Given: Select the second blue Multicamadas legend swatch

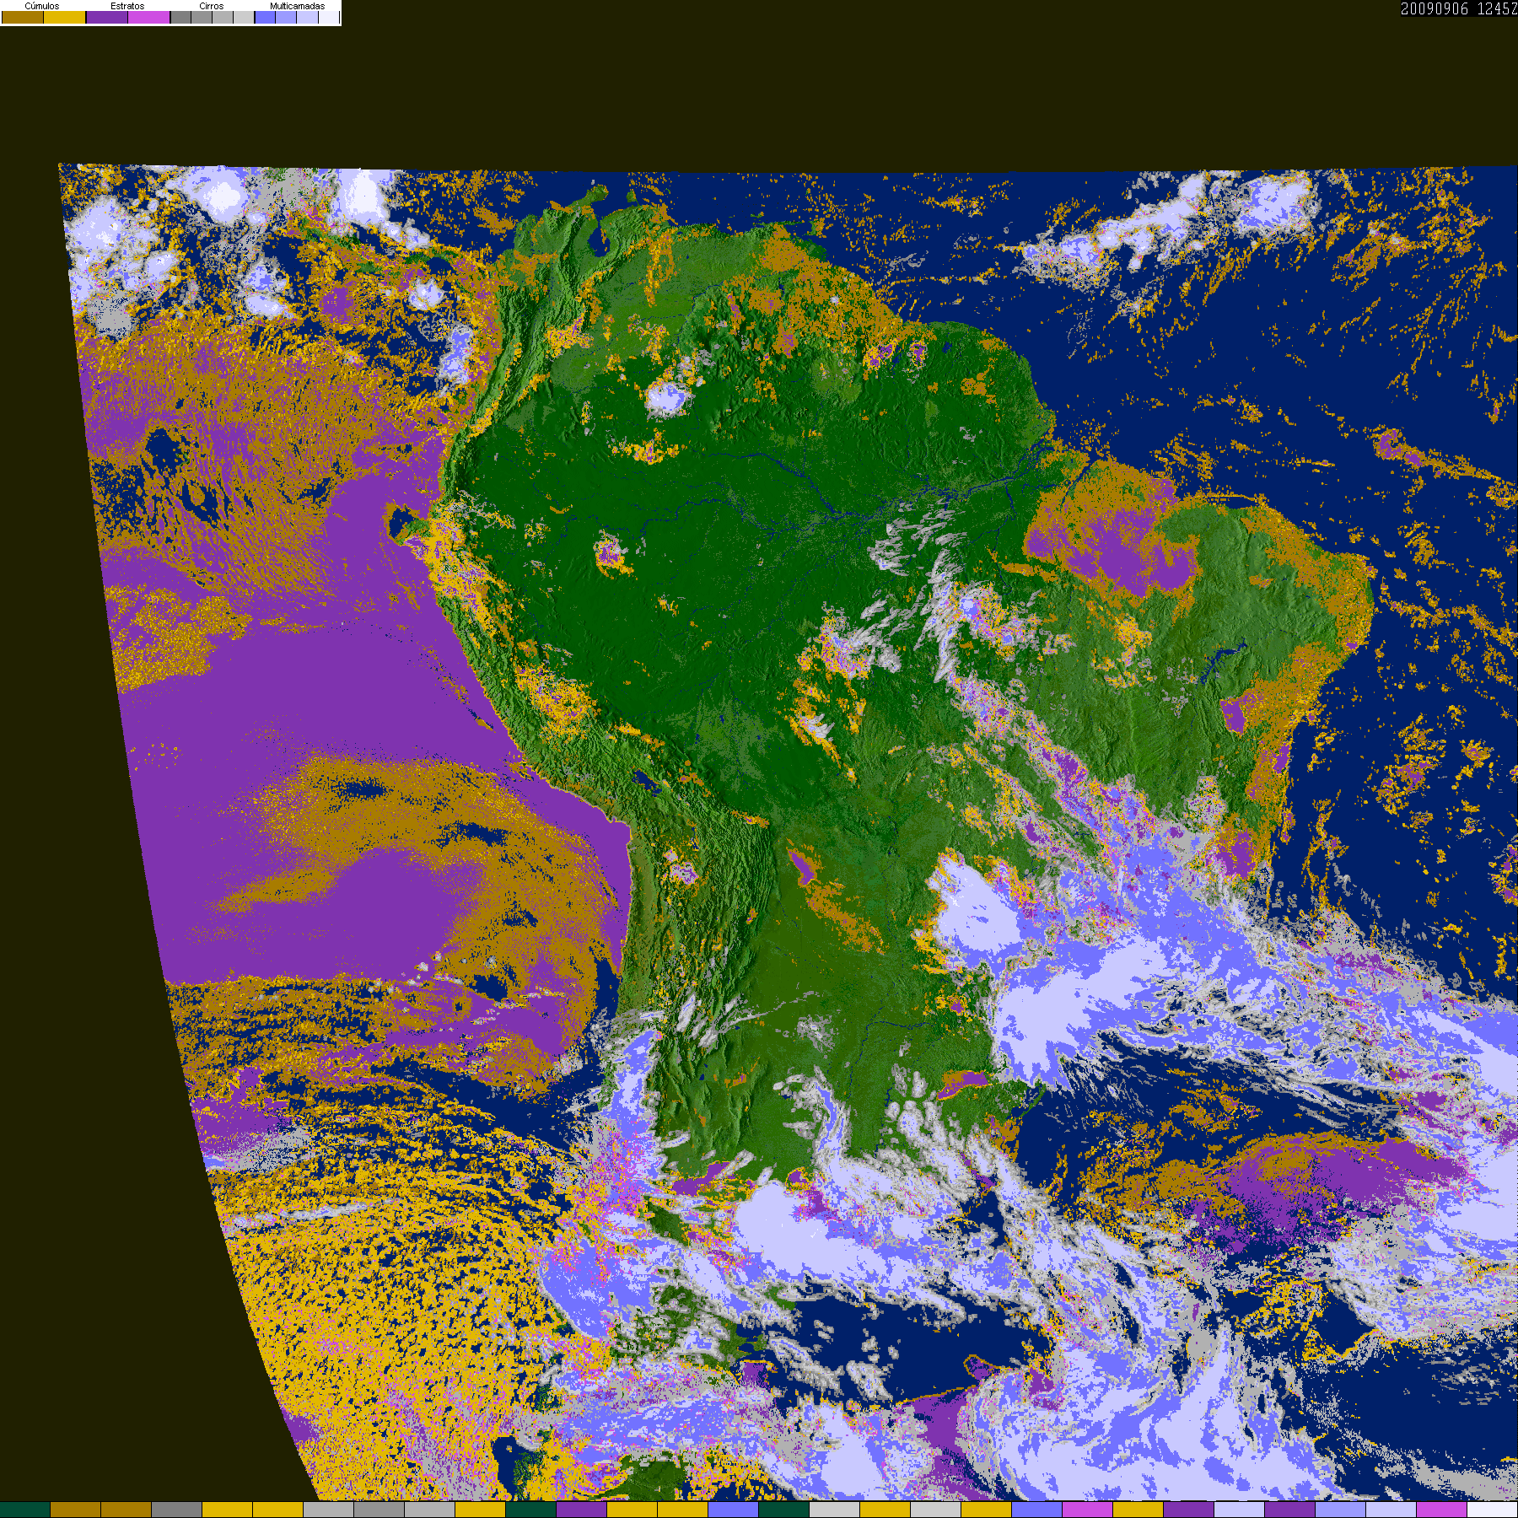Looking at the screenshot, I should tap(286, 17).
